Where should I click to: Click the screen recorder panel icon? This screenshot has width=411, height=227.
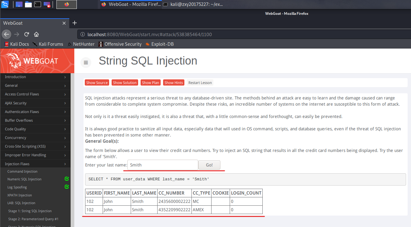(47, 4)
